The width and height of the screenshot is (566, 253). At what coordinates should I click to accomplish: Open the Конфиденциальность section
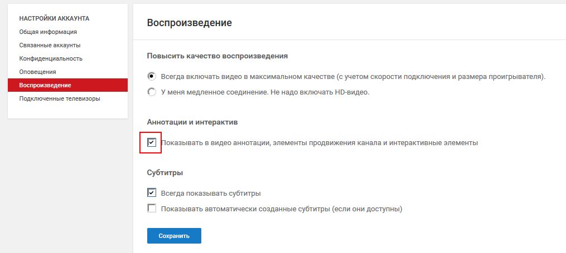click(x=51, y=58)
